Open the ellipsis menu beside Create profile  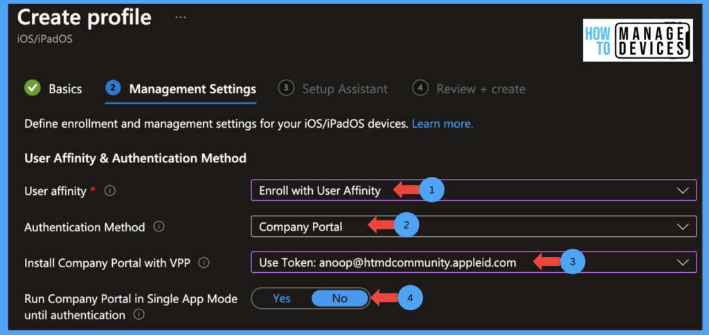181,17
